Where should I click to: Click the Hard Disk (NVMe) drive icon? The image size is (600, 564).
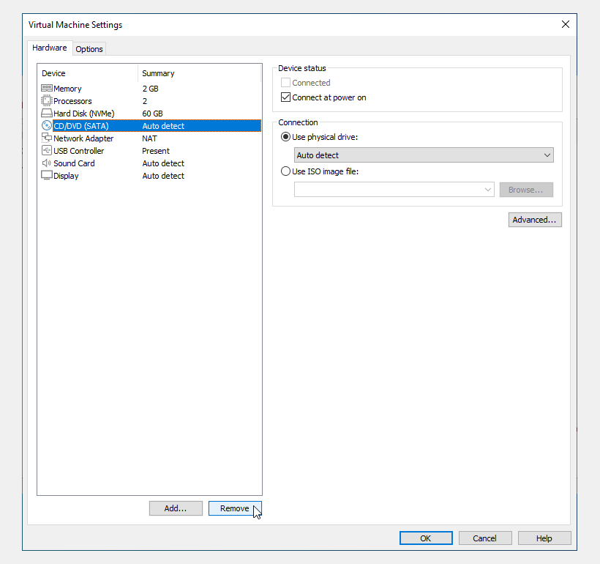pos(46,114)
